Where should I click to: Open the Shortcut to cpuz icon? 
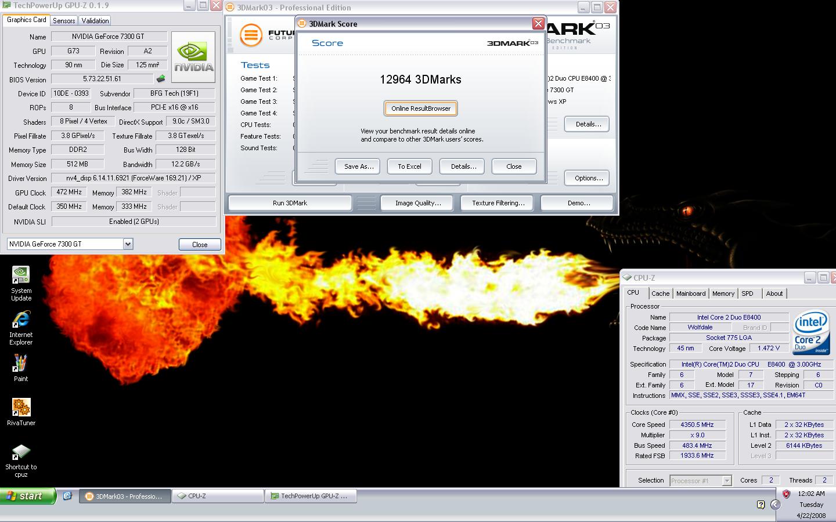21,460
